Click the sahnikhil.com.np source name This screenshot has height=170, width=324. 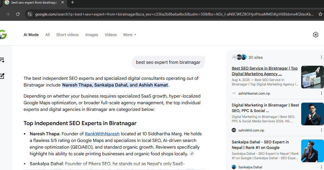(x=251, y=130)
